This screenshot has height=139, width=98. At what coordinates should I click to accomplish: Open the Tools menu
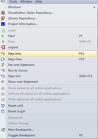(13, 2)
